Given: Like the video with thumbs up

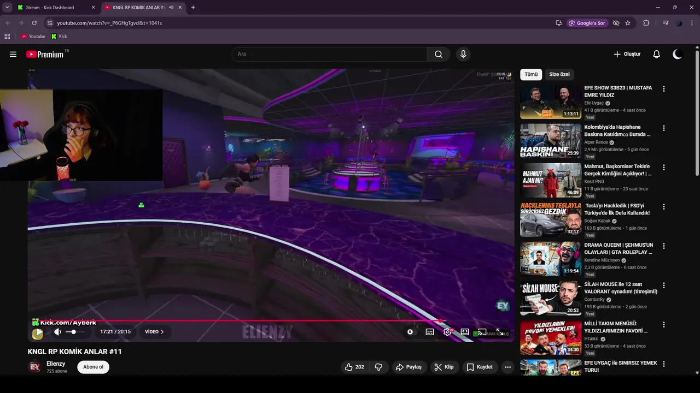Looking at the screenshot, I should 354,367.
